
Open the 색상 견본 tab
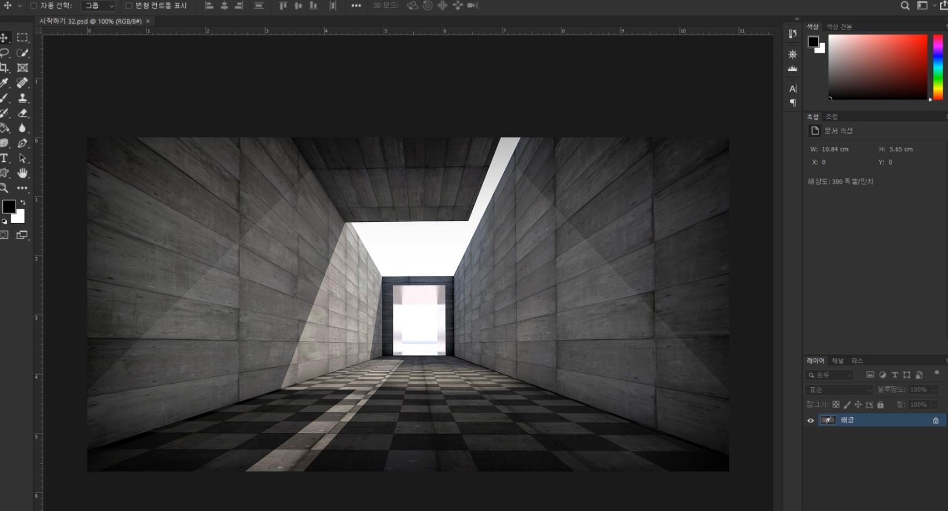(x=839, y=27)
